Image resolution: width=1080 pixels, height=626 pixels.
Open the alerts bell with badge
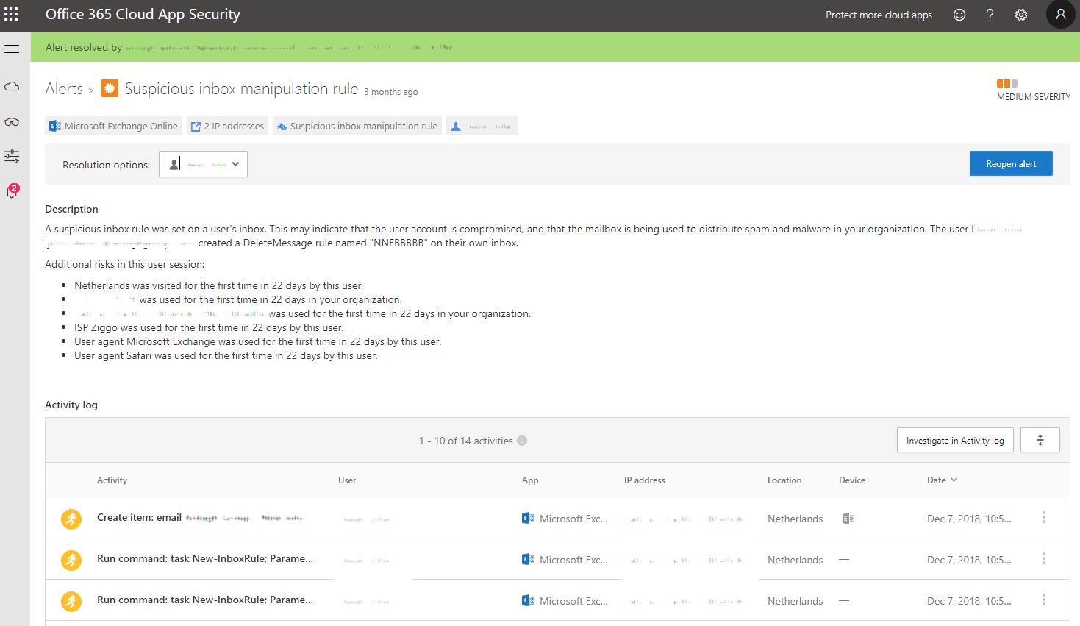coord(12,191)
